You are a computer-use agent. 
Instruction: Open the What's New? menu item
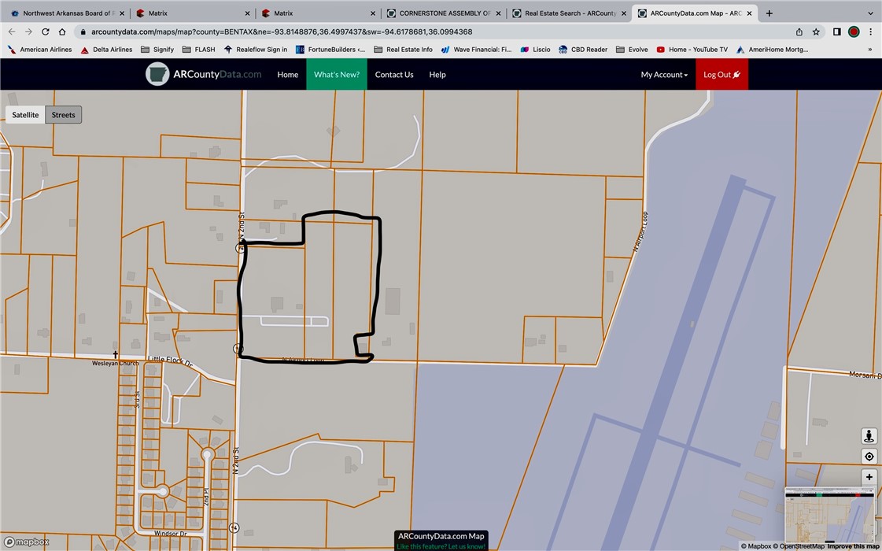pos(336,75)
